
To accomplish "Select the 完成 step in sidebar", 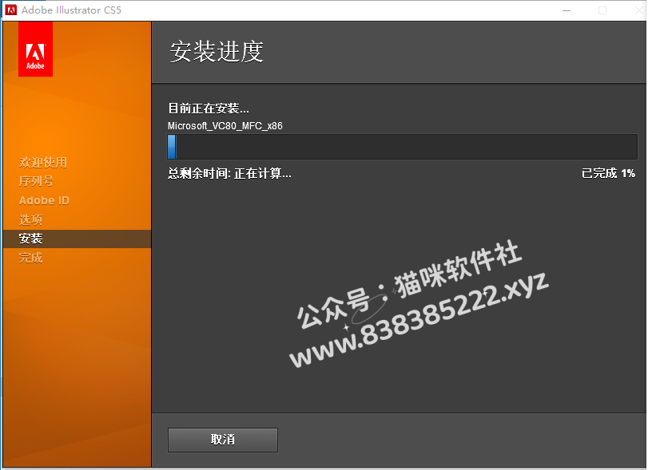I will [30, 258].
